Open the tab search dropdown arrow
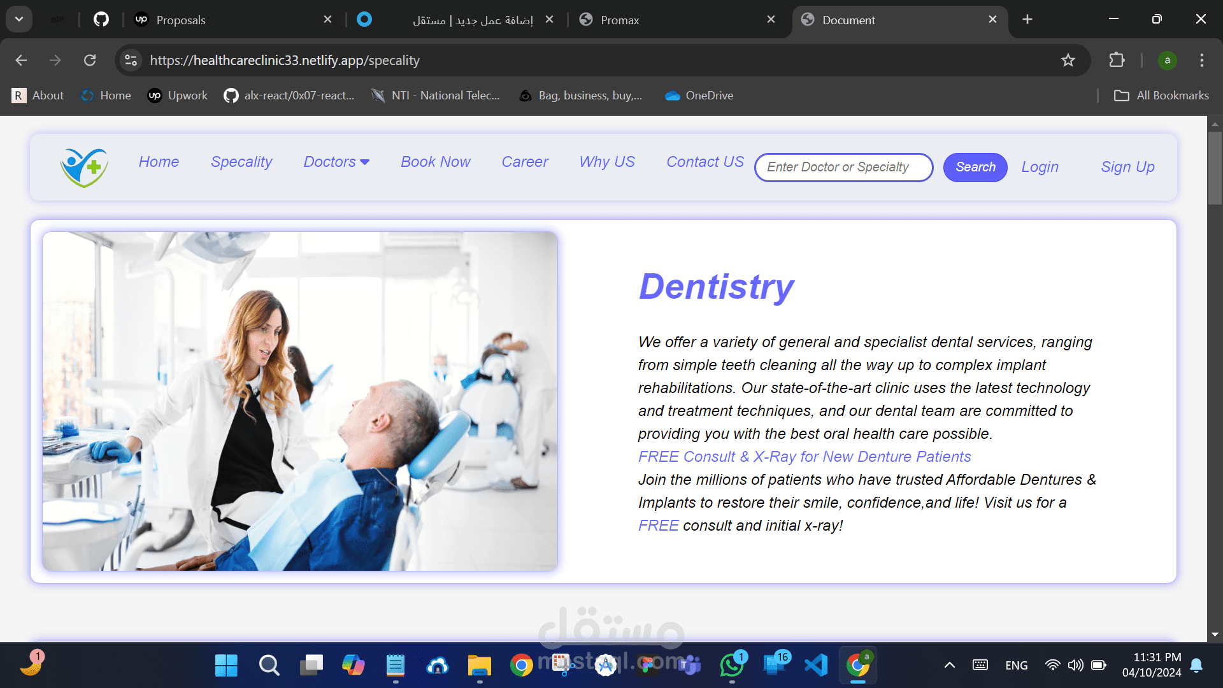 (x=19, y=20)
